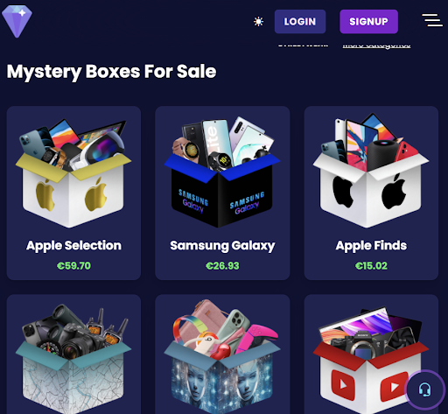The width and height of the screenshot is (448, 414).
Task: Open the box with robot face design
Action: (222, 356)
